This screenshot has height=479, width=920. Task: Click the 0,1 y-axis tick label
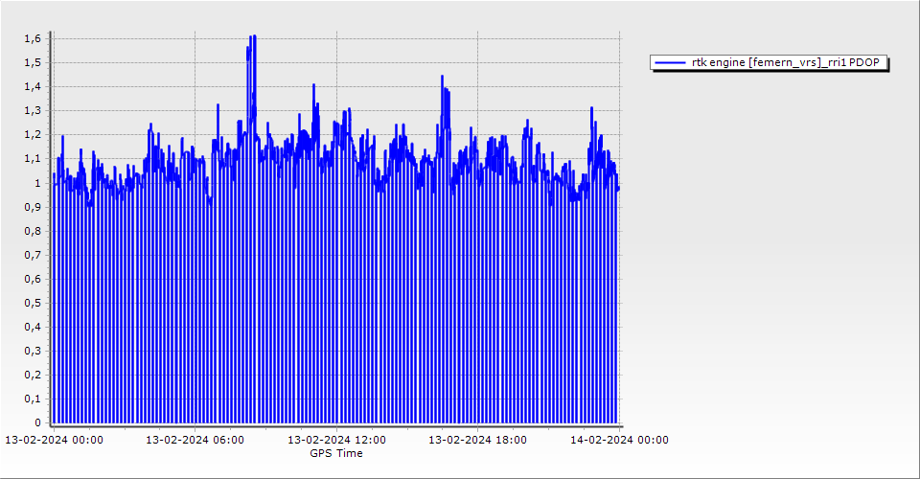[32, 399]
